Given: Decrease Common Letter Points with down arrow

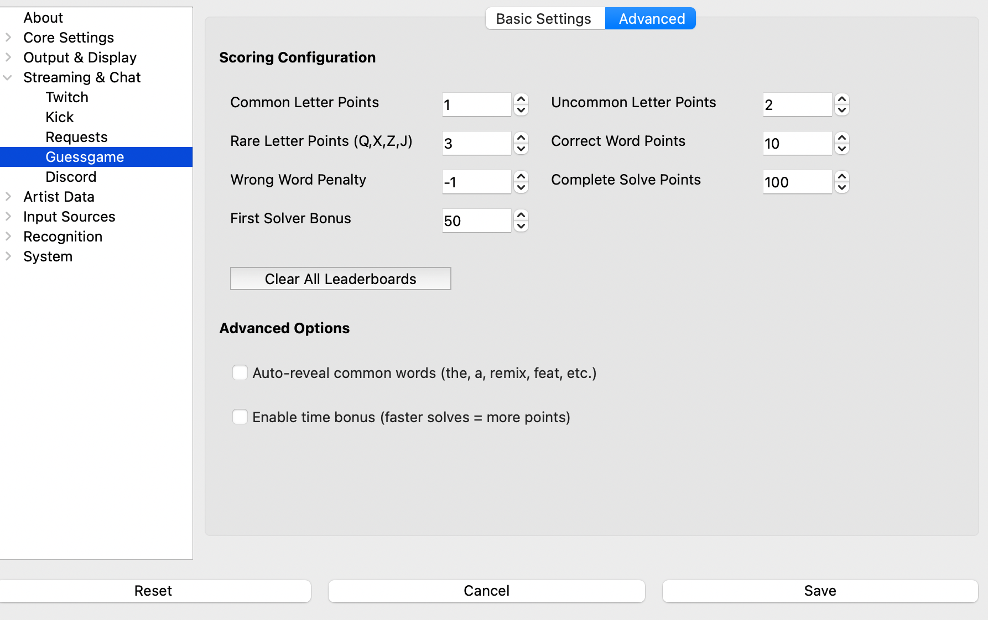Looking at the screenshot, I should 521,110.
